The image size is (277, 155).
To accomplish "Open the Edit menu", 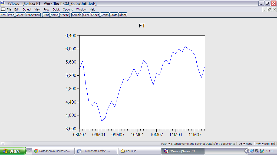I will 17,9.
